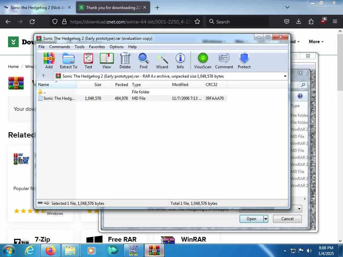
Task: Open the Favorites menu
Action: click(97, 47)
